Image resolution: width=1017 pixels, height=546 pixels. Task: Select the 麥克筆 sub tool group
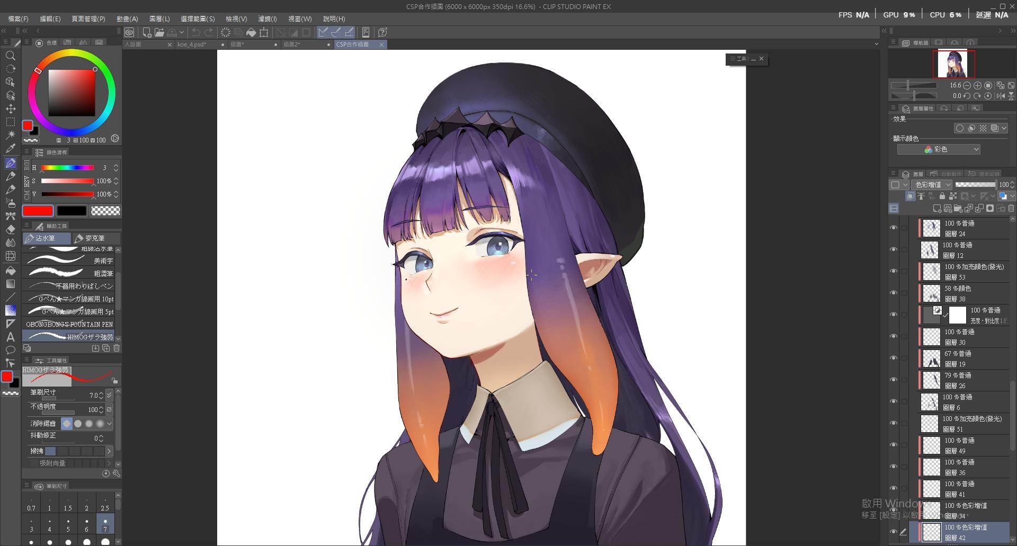pyautogui.click(x=96, y=238)
